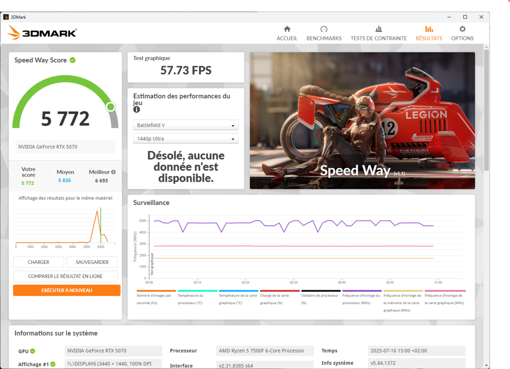The image size is (510, 369).
Task: Click the Meilleur value 6 693
Action: click(101, 180)
